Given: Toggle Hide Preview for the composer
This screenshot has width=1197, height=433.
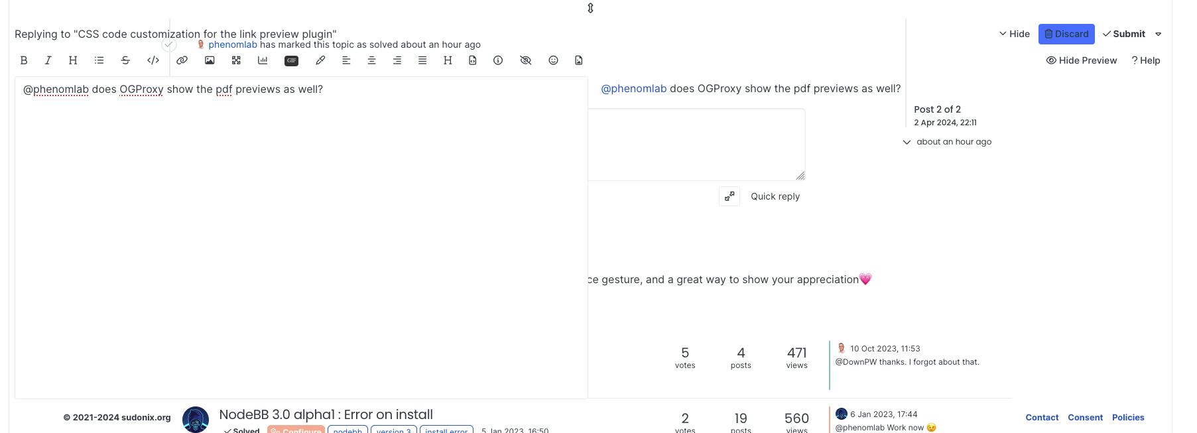Looking at the screenshot, I should [1081, 60].
